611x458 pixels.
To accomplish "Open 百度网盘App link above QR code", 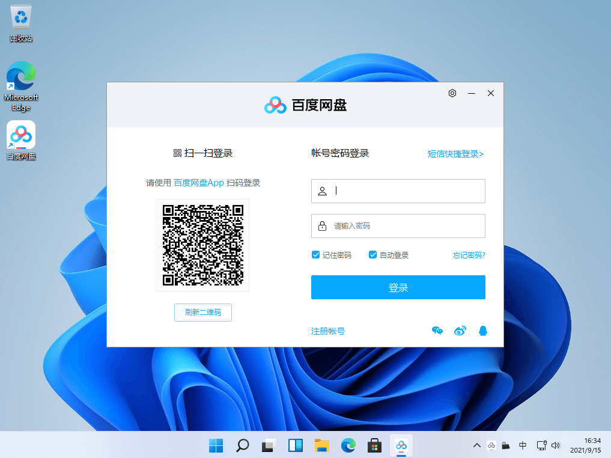I will pos(199,183).
